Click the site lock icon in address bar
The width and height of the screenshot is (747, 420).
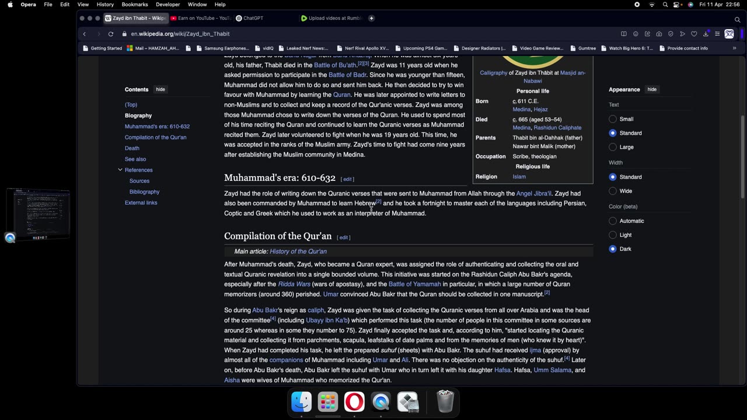[x=124, y=34]
